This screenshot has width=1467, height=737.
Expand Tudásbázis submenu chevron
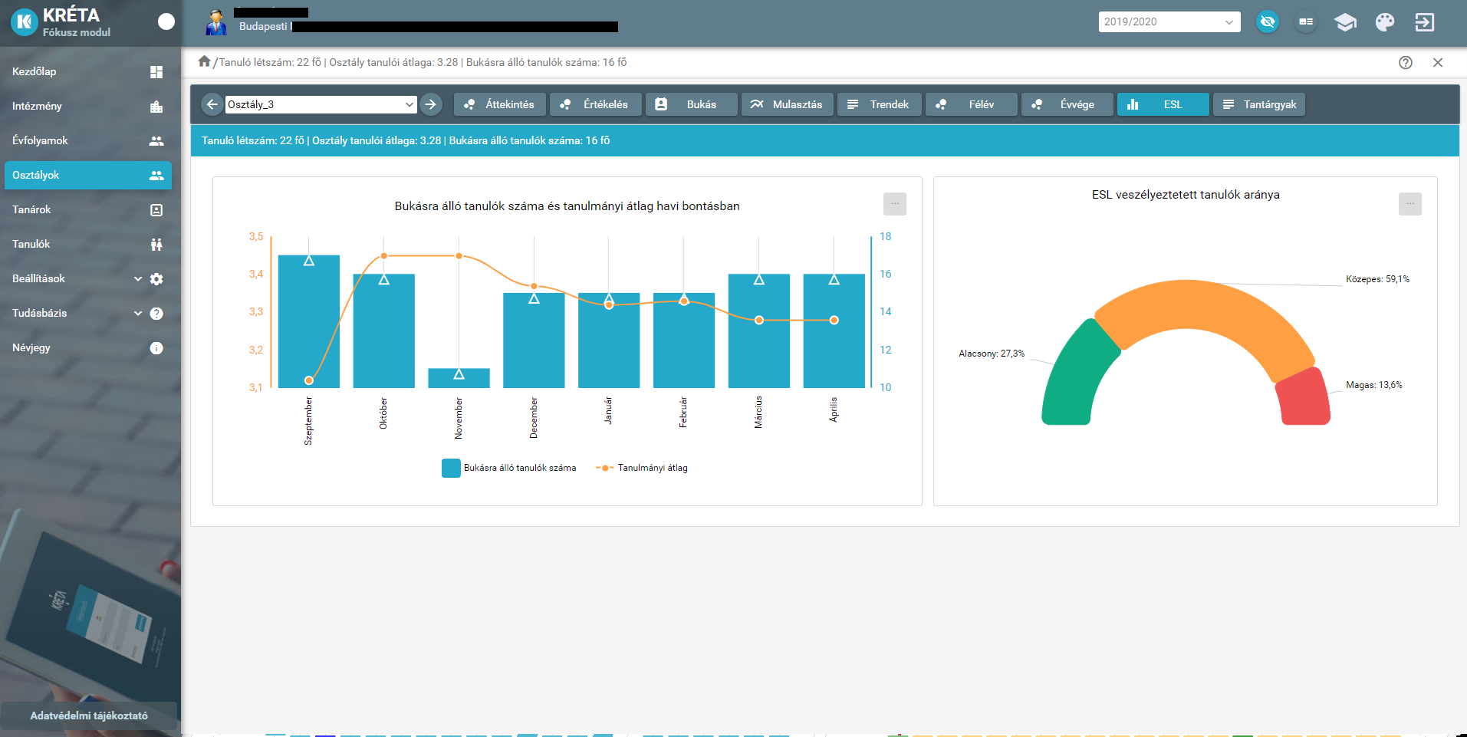[138, 314]
